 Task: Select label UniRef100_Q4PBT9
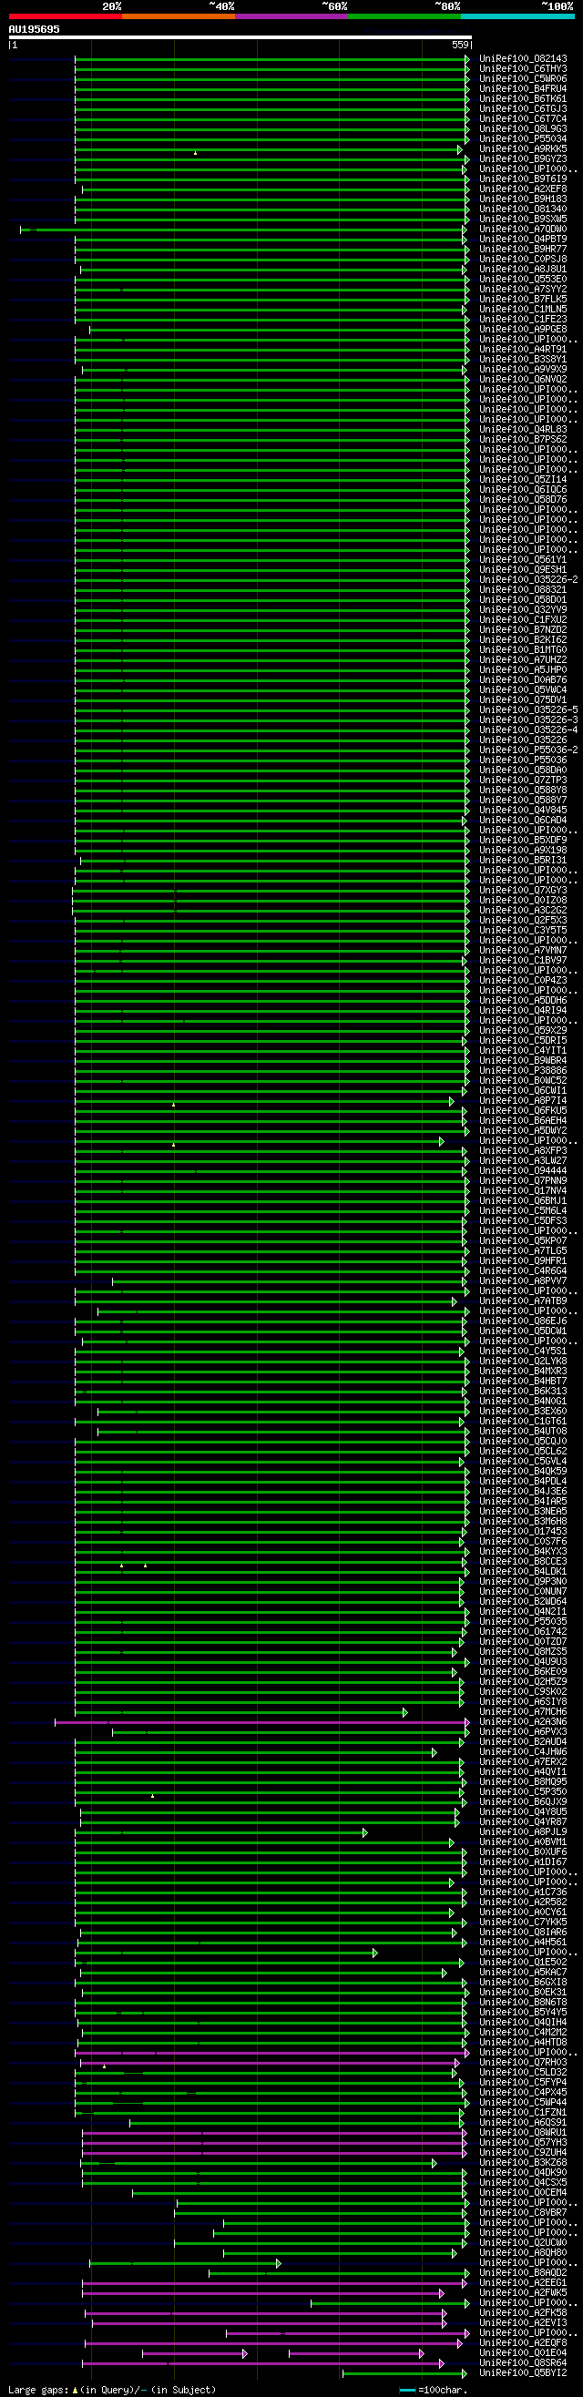point(524,240)
